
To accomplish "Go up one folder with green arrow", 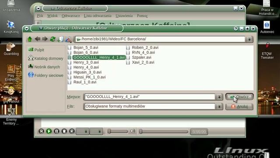I will tap(30, 39).
